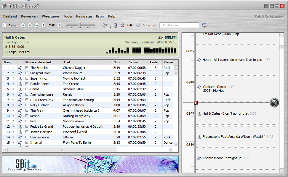Open the Bestand menu
This screenshot has width=288, height=177.
click(10, 16)
